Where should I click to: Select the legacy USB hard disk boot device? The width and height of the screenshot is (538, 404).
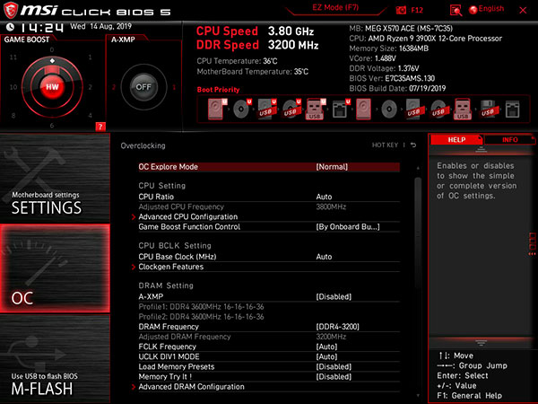coord(413,109)
